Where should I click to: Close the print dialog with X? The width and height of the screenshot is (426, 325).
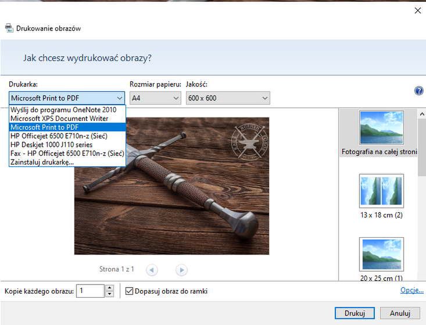418,10
